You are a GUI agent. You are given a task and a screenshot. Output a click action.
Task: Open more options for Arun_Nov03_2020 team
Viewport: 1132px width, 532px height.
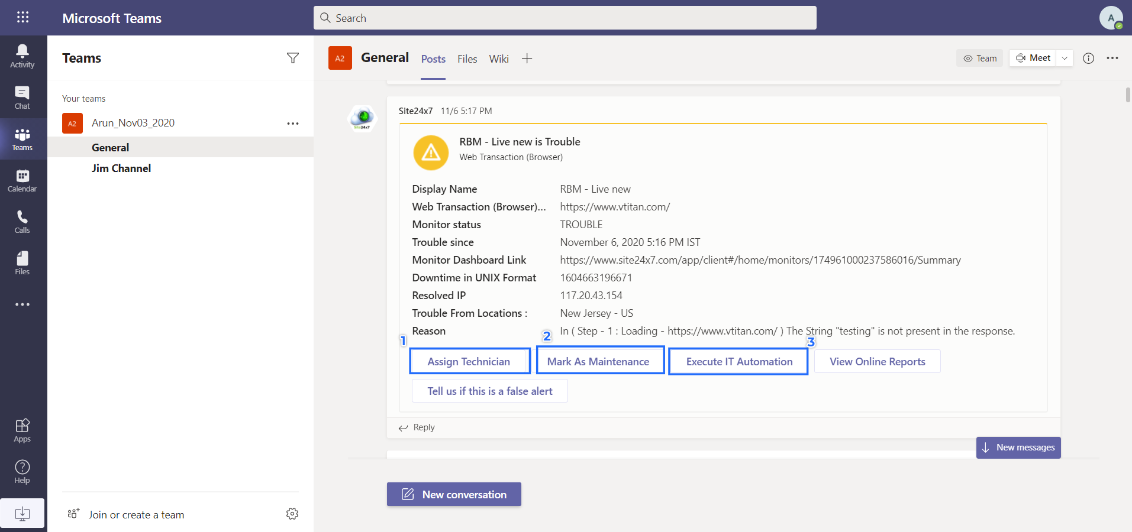(292, 124)
